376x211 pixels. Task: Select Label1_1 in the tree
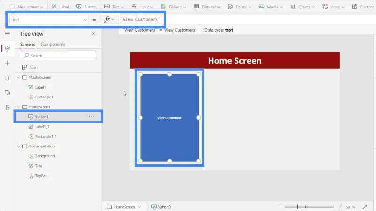coord(42,127)
